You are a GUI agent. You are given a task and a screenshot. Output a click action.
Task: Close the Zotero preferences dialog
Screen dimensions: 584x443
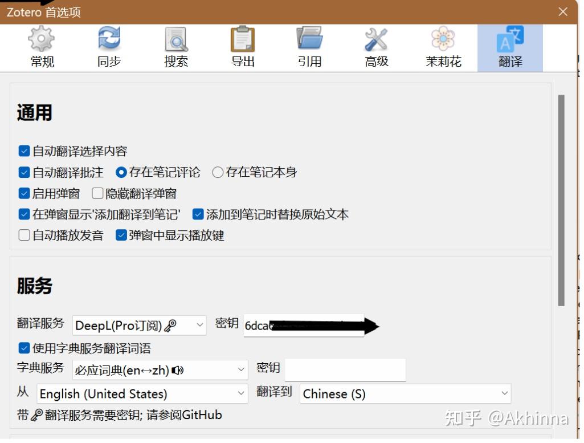(563, 11)
